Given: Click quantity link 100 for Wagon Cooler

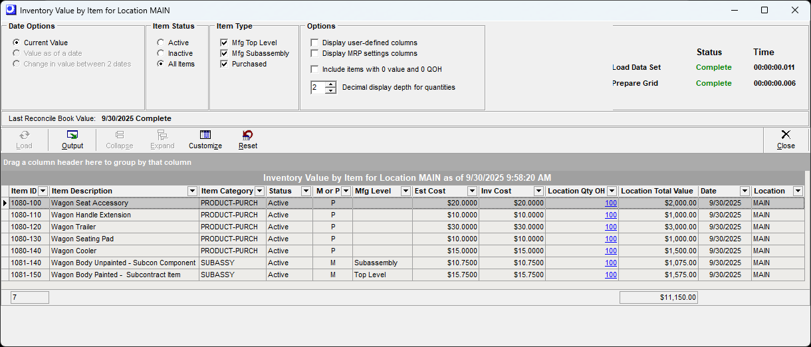Looking at the screenshot, I should click(611, 251).
